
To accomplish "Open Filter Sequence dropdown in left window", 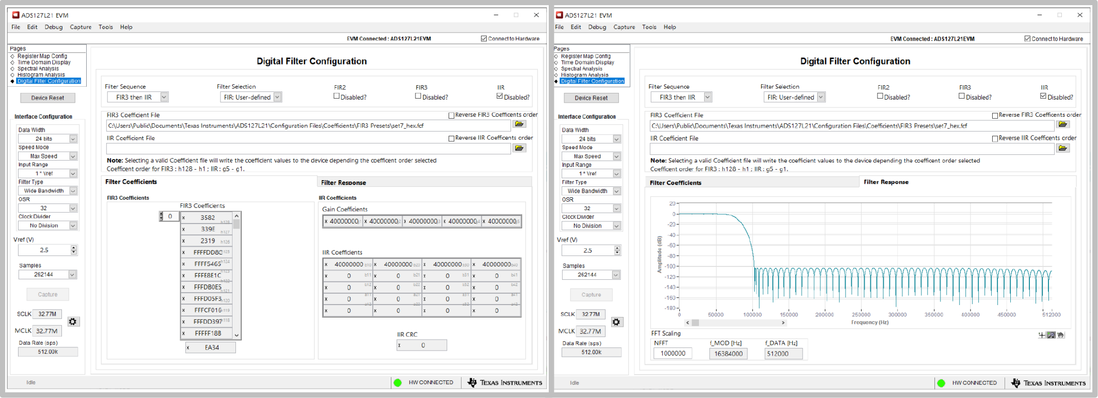I will click(164, 97).
